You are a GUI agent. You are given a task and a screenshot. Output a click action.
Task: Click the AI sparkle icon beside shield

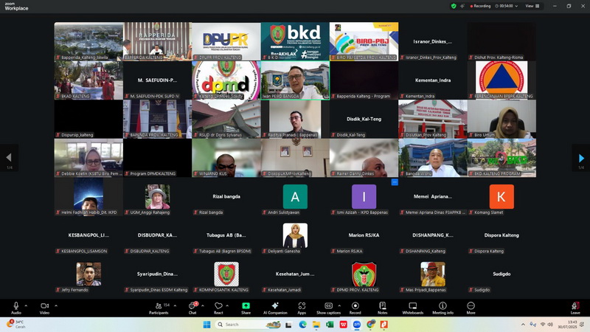pos(462,6)
